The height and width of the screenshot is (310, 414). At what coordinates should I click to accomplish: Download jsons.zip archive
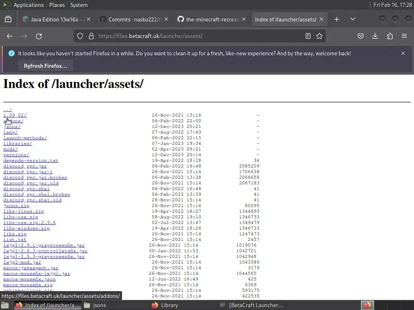(x=16, y=206)
